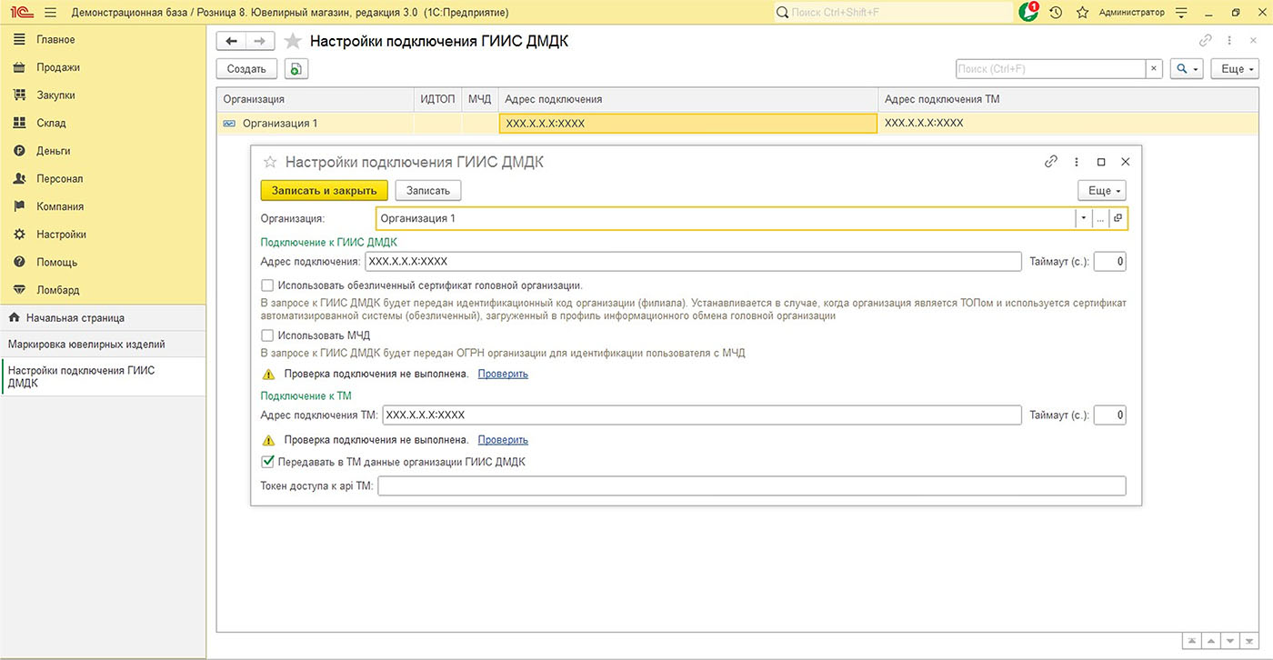Screen dimensions: 1273x660
Task: Focus the global Поиск Ctrl+Shift+F field
Action: point(893,13)
